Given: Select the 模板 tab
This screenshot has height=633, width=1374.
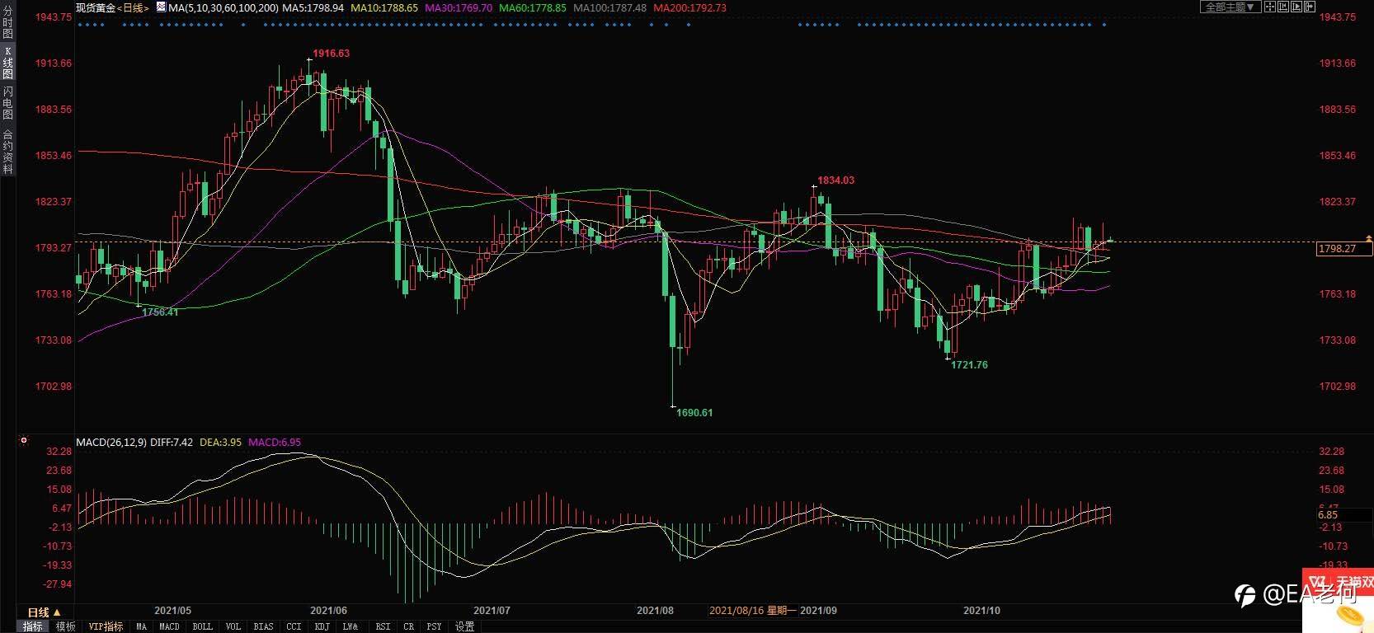Looking at the screenshot, I should point(66,626).
